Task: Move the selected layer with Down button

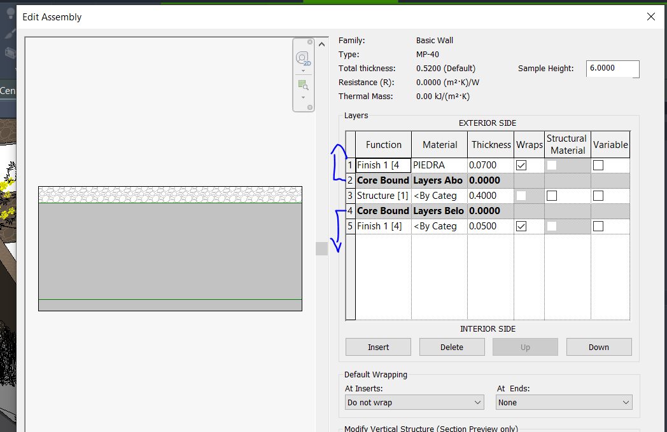Action: [x=598, y=347]
